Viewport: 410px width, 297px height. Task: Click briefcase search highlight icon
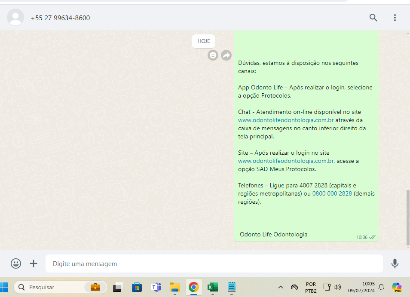[95, 287]
